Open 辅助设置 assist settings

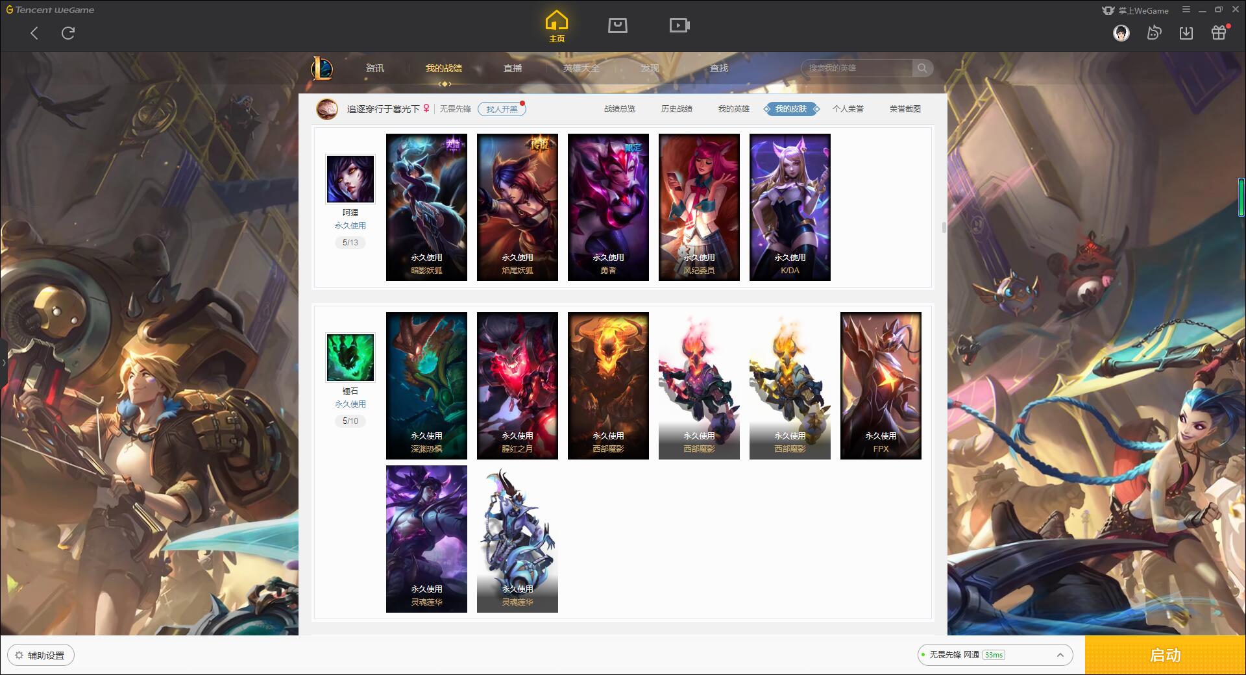pyautogui.click(x=41, y=656)
